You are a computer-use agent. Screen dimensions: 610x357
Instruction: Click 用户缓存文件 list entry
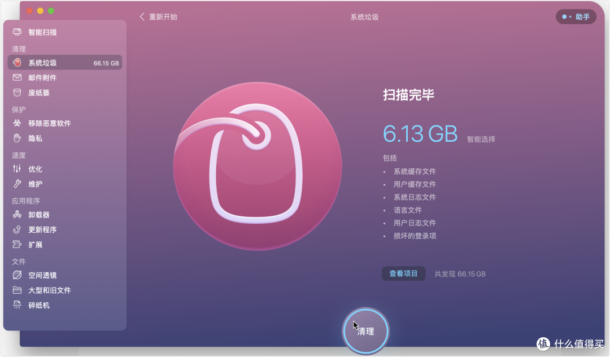[415, 184]
